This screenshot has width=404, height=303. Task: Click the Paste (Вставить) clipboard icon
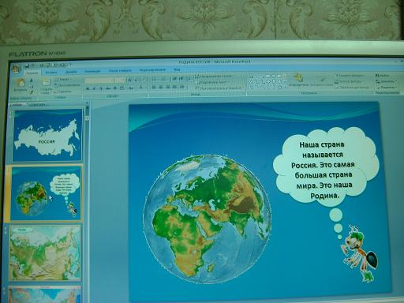[x=21, y=83]
